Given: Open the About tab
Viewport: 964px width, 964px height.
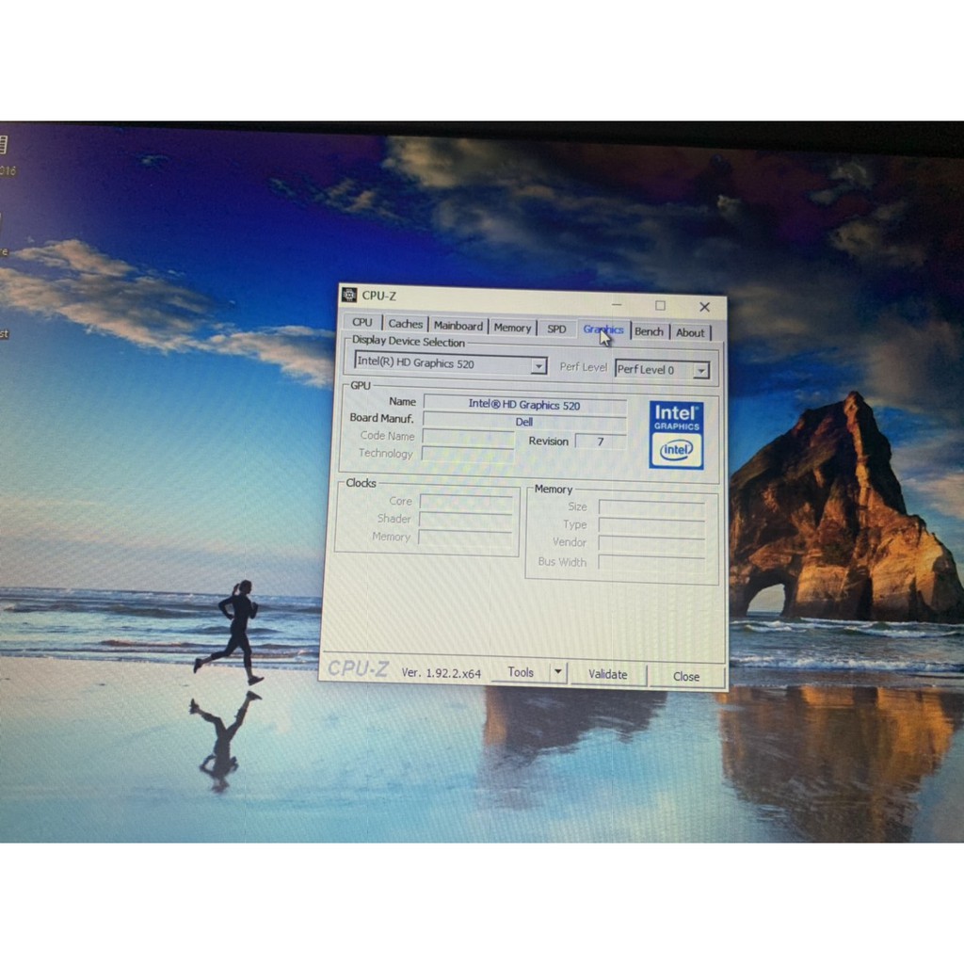Looking at the screenshot, I should (x=690, y=331).
